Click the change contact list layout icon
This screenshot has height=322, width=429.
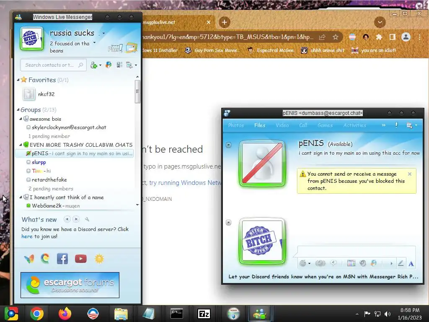click(119, 65)
